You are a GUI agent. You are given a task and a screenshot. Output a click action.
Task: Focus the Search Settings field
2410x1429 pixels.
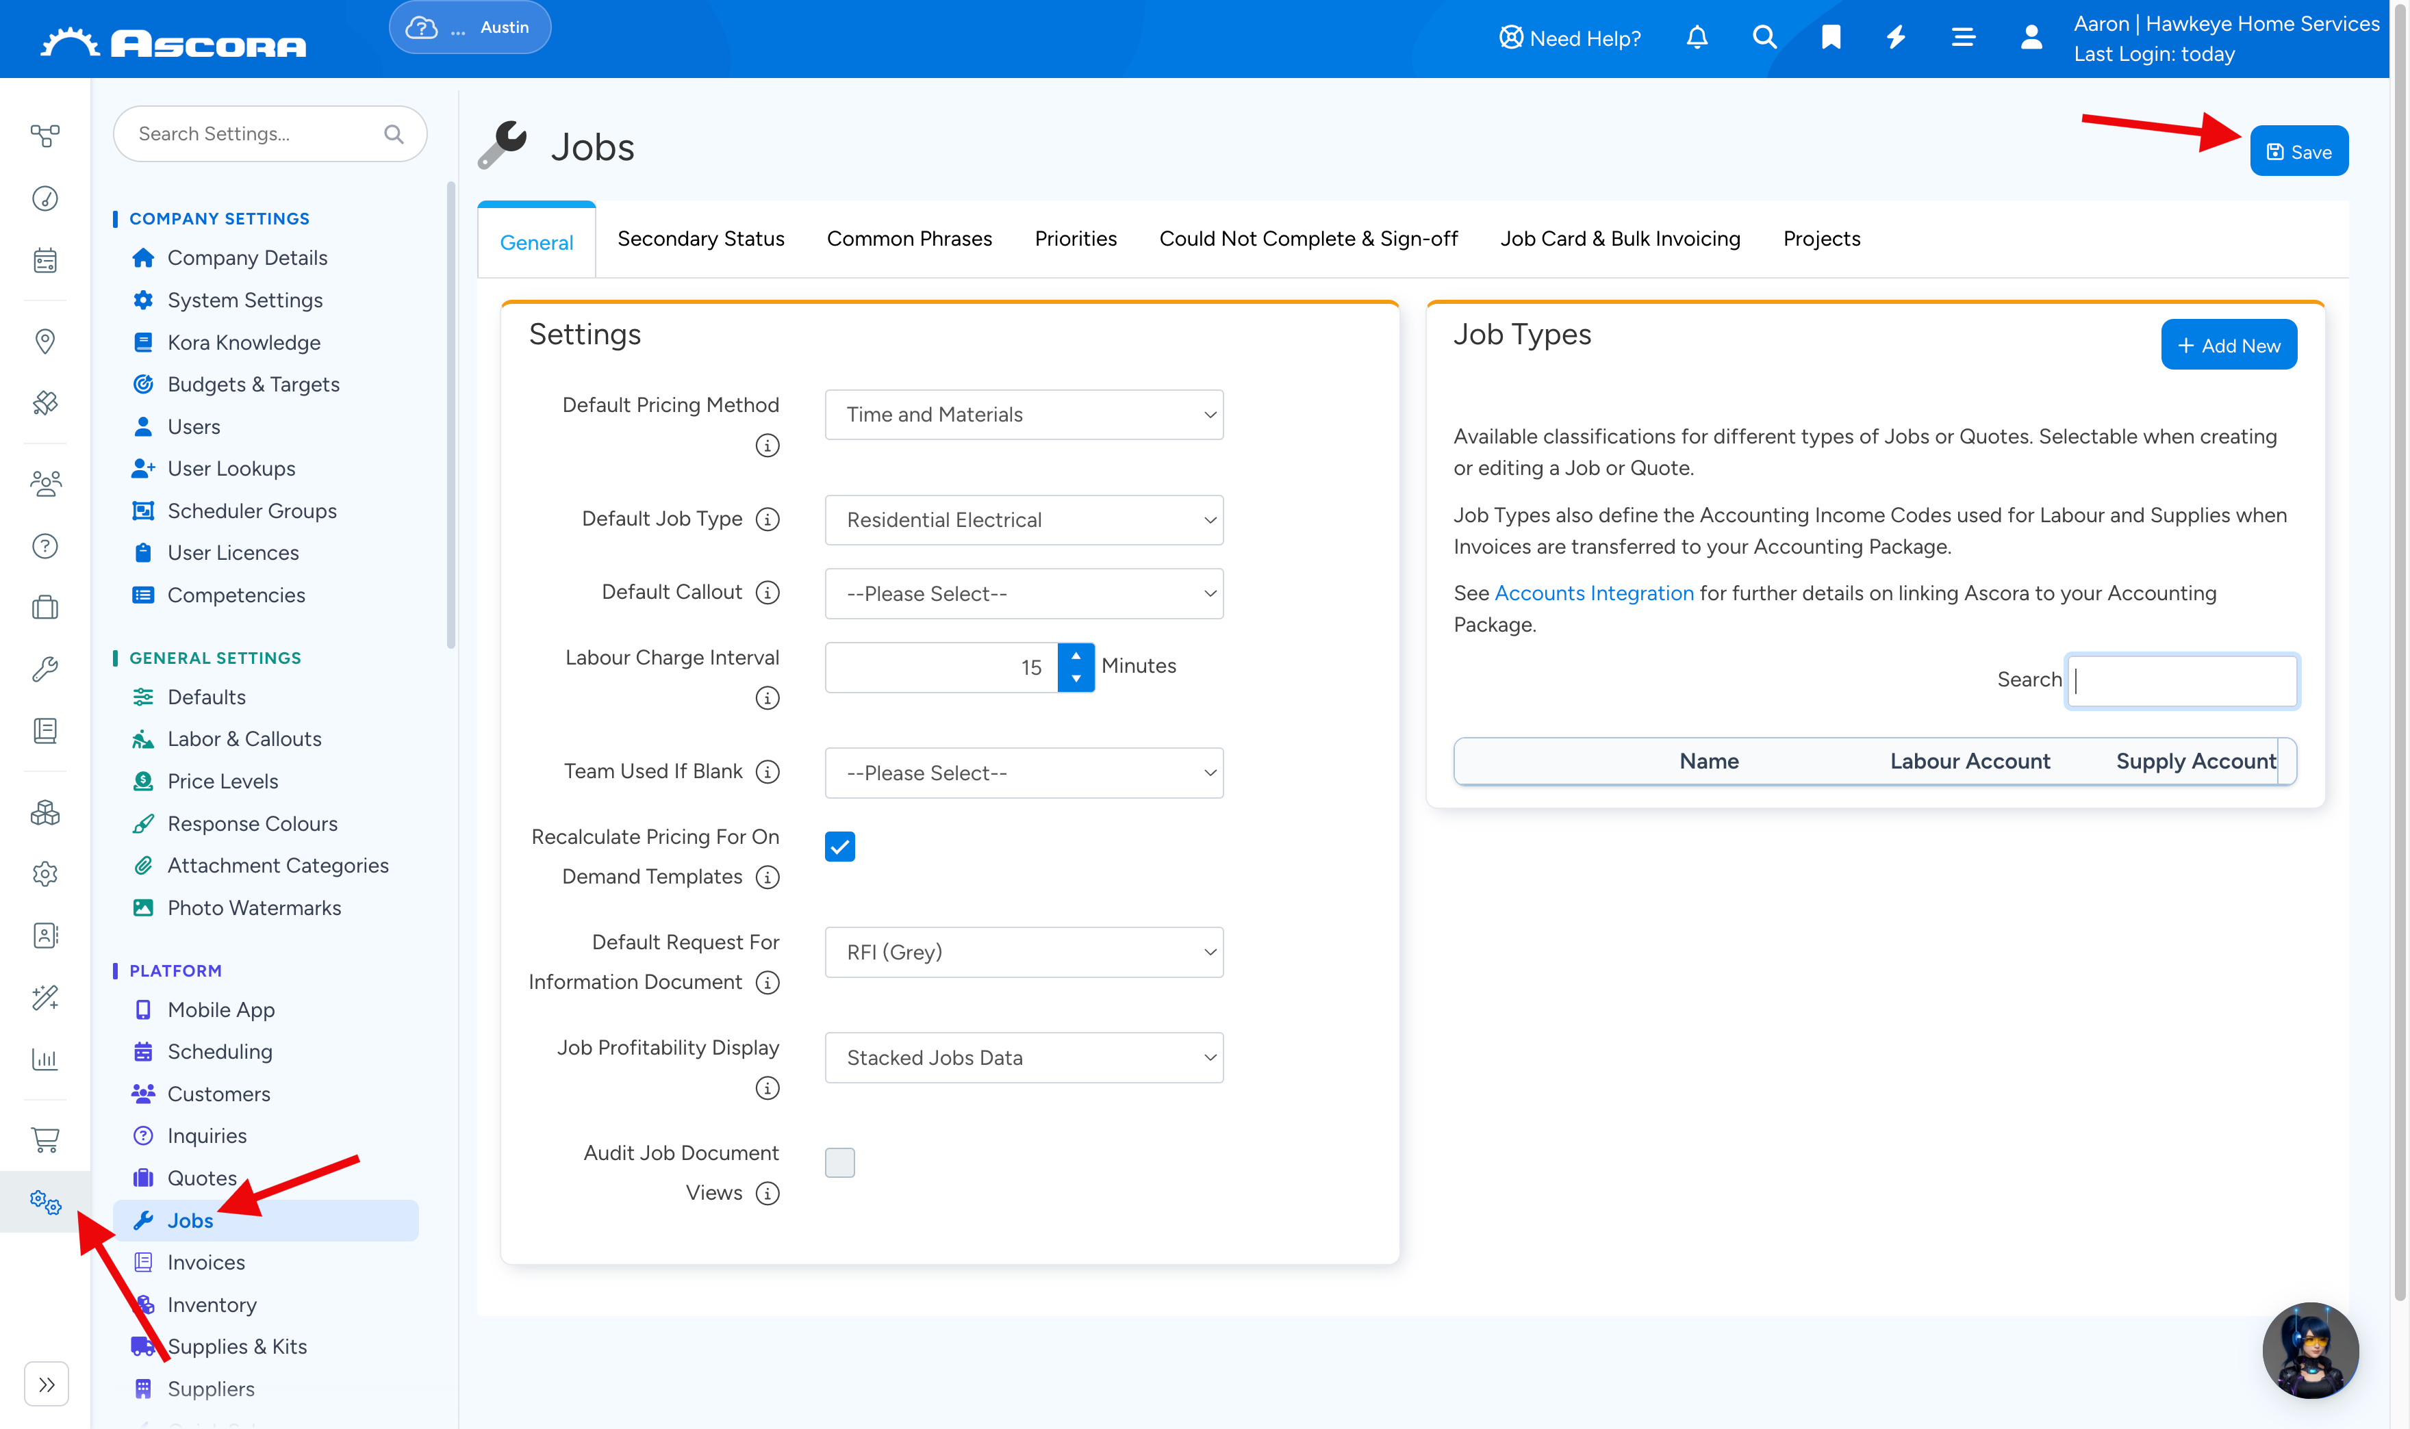(x=270, y=134)
